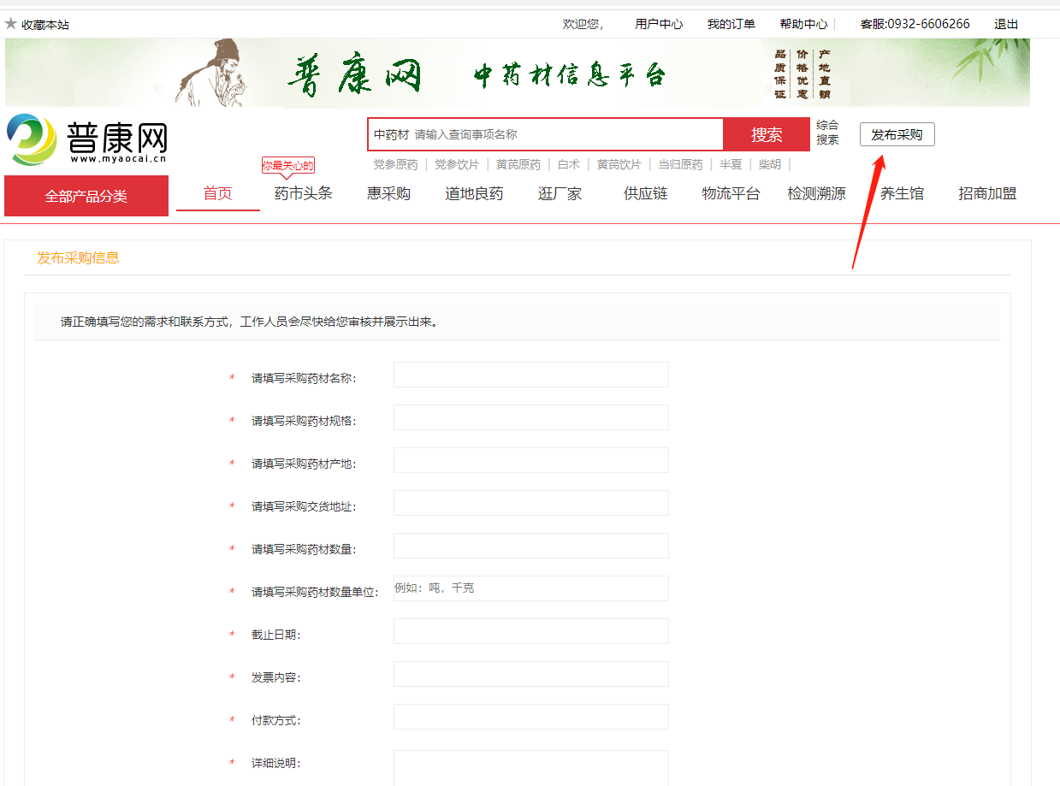The height and width of the screenshot is (786, 1060).
Task: Go to the 物流平台 menu item
Action: (x=731, y=193)
